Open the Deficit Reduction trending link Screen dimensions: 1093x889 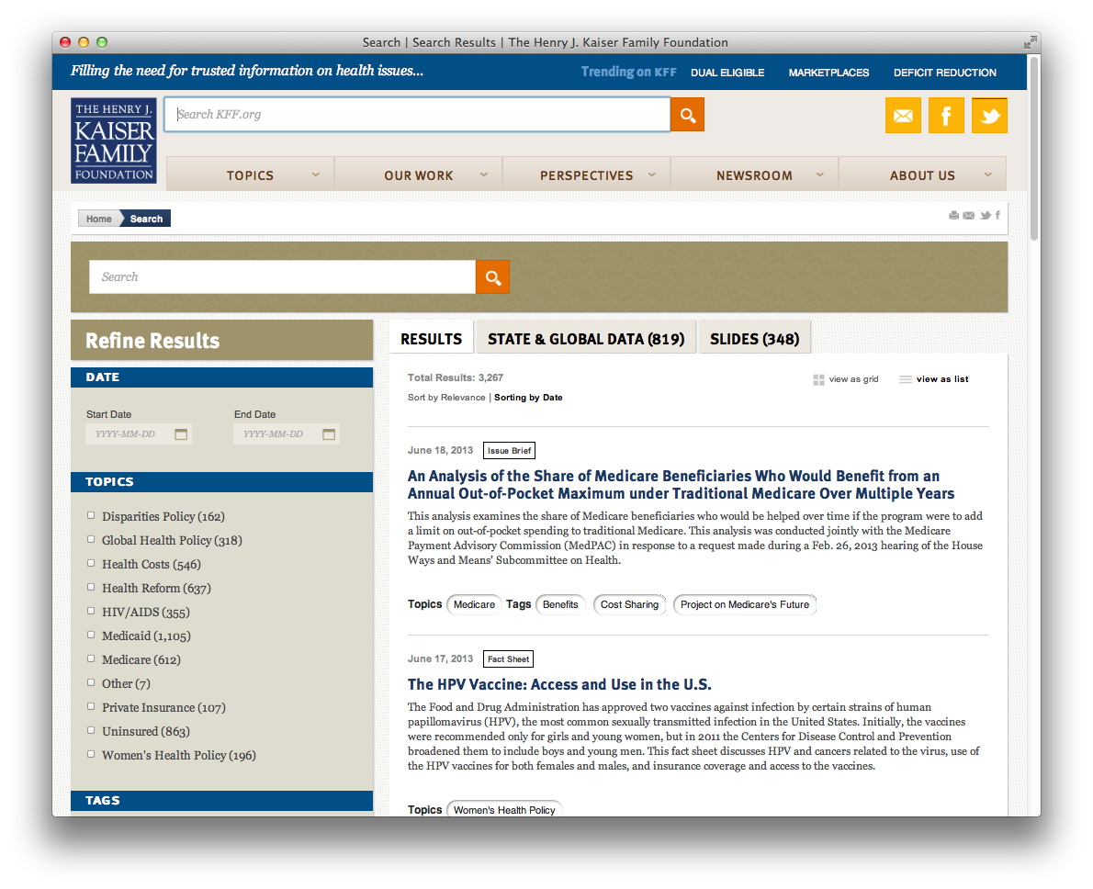(945, 73)
